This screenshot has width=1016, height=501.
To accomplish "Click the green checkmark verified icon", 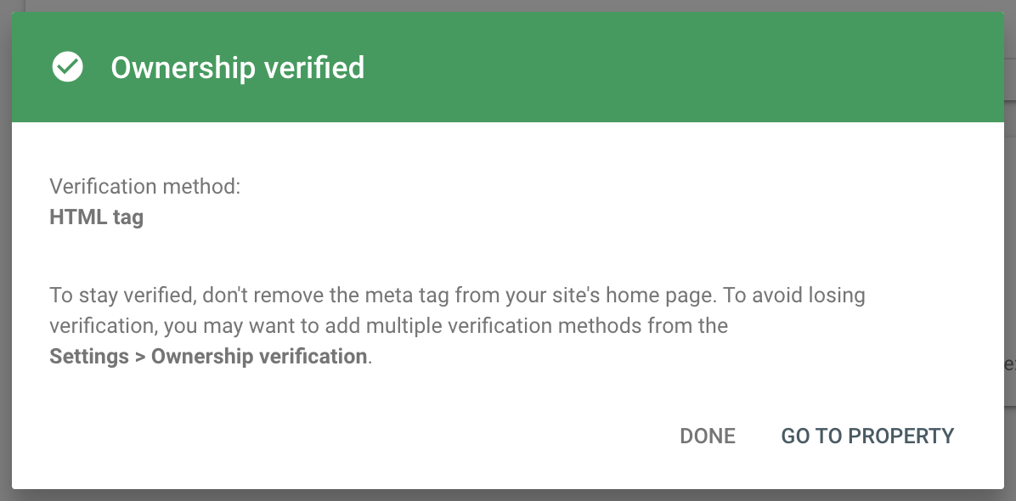I will click(x=68, y=67).
